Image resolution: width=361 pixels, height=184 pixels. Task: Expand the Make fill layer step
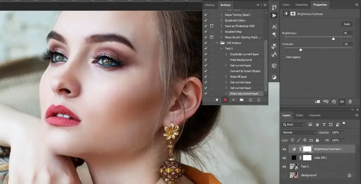click(x=226, y=77)
